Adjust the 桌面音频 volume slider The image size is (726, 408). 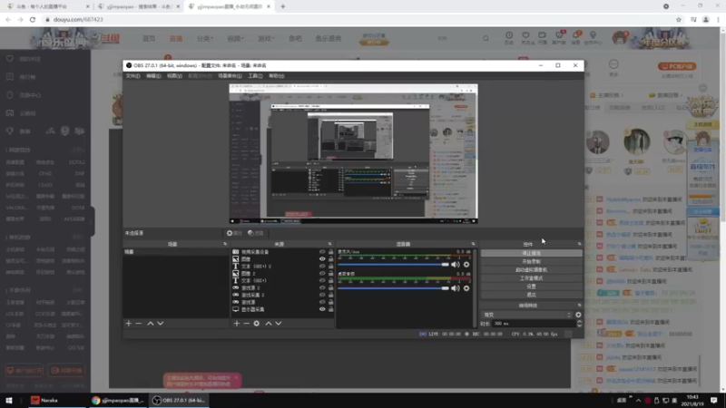coord(394,288)
